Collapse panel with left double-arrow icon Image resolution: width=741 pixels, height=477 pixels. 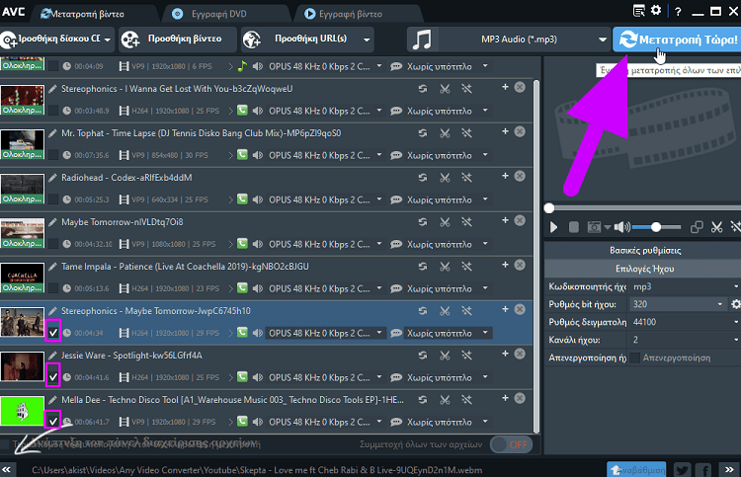7,469
